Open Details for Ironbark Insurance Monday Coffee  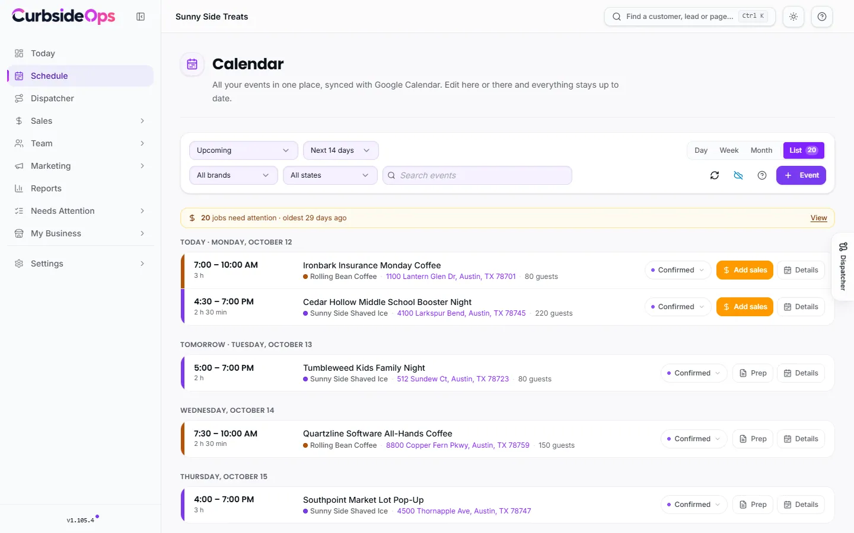[801, 270]
